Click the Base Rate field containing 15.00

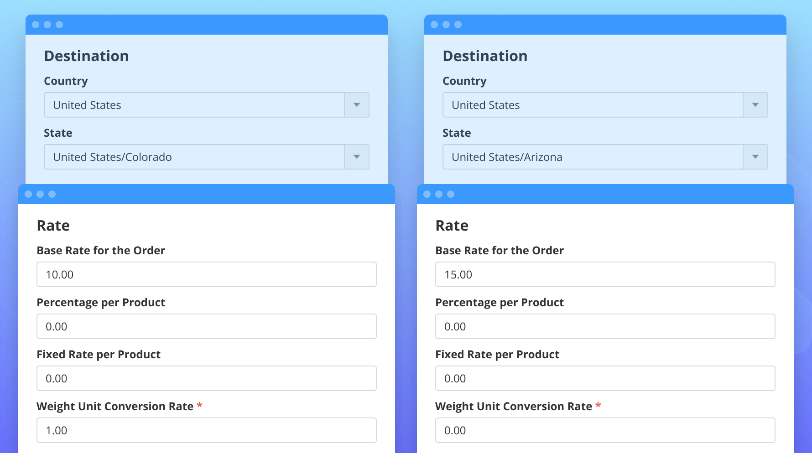pos(605,274)
